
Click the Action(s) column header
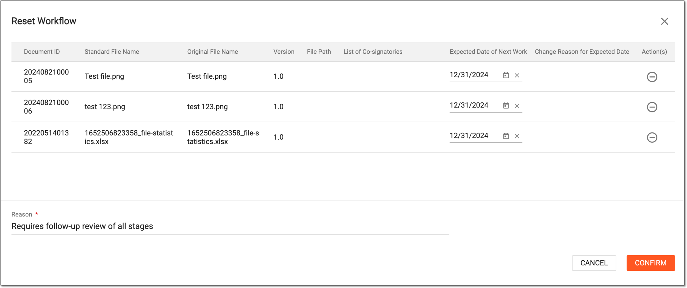pyautogui.click(x=654, y=52)
